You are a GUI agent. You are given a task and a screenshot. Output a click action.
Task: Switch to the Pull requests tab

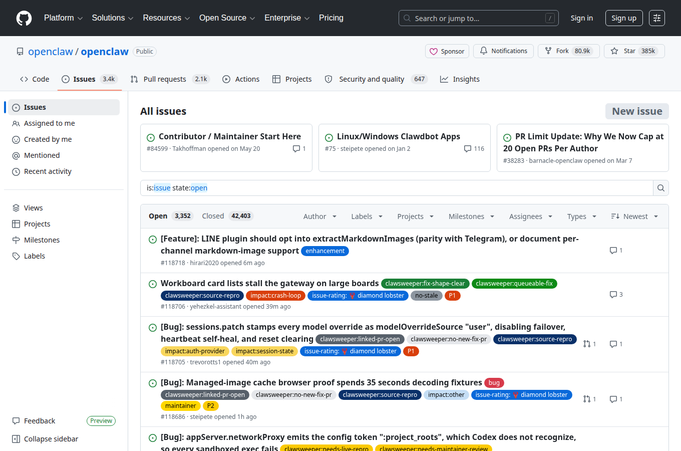click(x=170, y=79)
